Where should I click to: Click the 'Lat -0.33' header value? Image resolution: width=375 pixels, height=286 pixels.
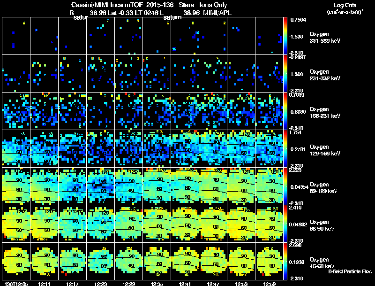(x=120, y=13)
